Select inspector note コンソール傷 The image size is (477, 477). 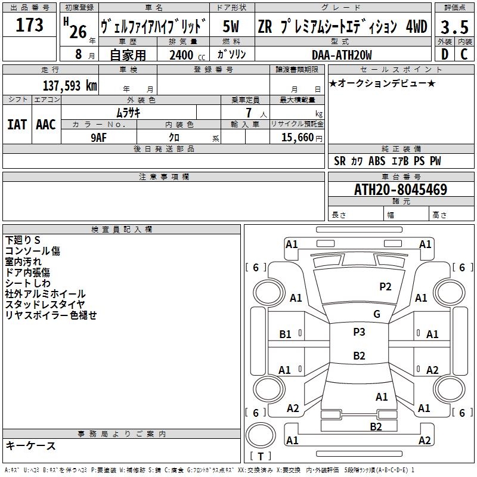[33, 250]
